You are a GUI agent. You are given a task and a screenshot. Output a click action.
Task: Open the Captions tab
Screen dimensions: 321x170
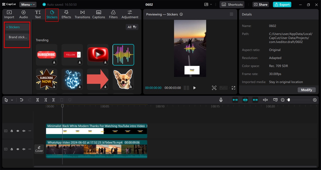[99, 15]
